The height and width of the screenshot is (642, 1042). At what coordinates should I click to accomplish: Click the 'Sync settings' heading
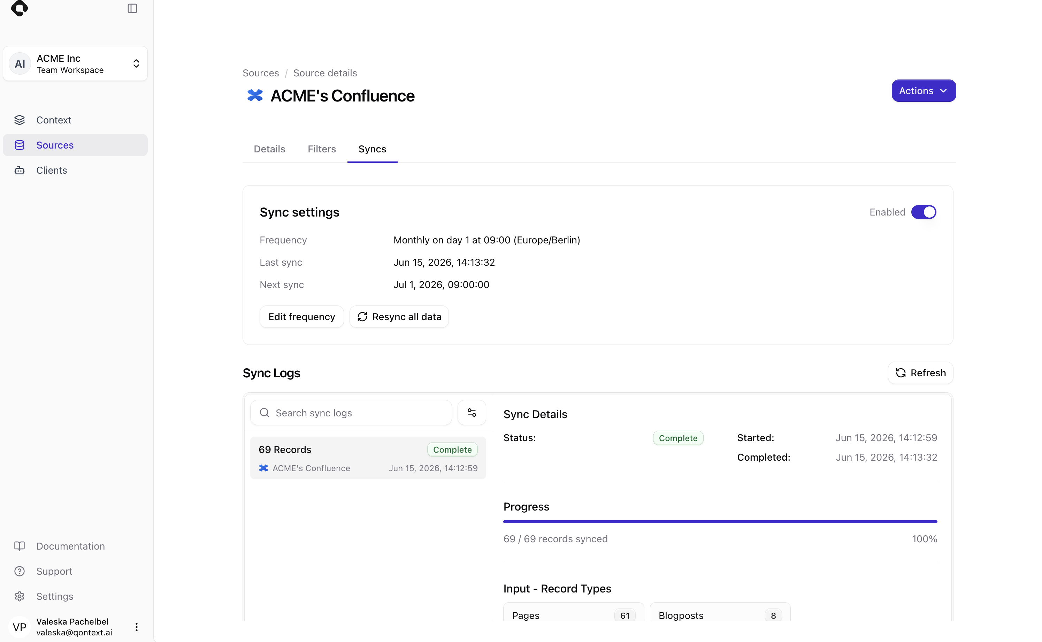(x=300, y=212)
